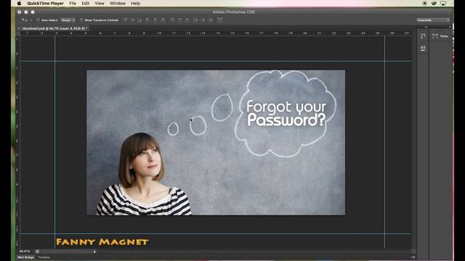Enable the Auto-Select checkbox
465x261 pixels.
(x=38, y=20)
